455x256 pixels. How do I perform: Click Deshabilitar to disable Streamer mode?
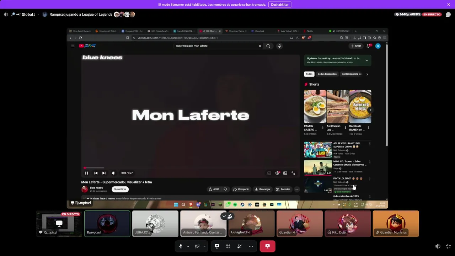tap(280, 4)
